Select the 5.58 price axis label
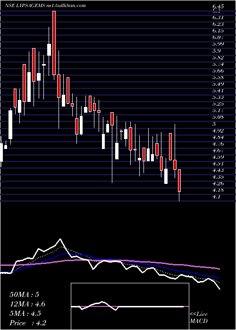The image size is (236, 330). coord(218,77)
